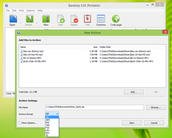Expand the arrow next to Open
This screenshot has width=172, height=138.
pos(20,23)
